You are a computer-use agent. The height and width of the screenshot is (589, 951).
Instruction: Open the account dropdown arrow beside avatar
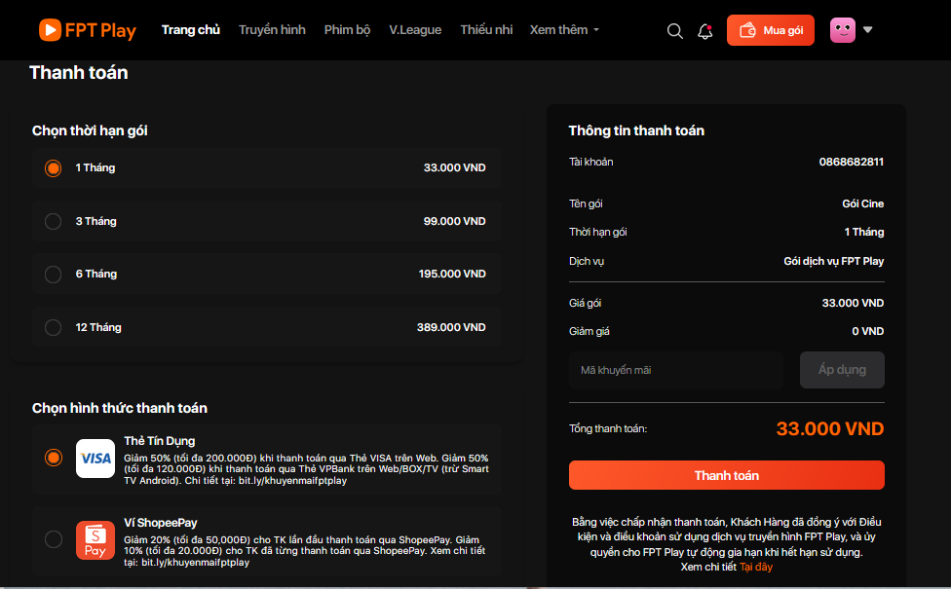[x=868, y=29]
